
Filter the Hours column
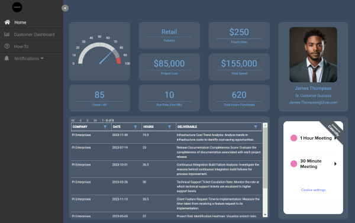[x=169, y=127]
